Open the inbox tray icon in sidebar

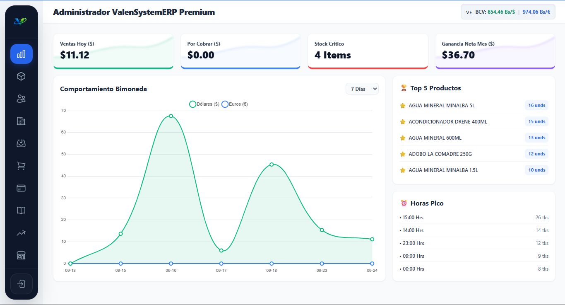pos(21,143)
